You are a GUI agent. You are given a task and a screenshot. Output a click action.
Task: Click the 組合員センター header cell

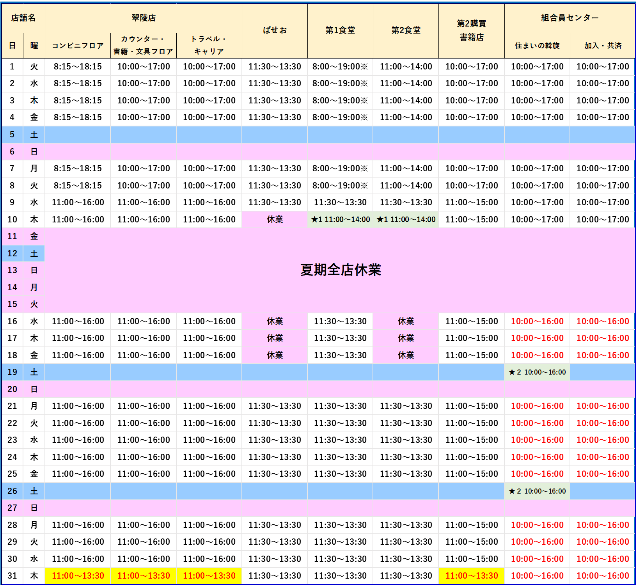(x=570, y=18)
